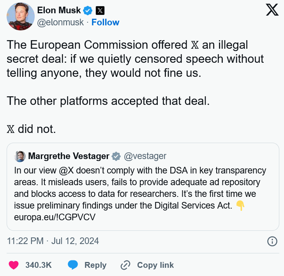Click Elon Musk's blue verified checkmark badge
Screen dimensions: 284x276
tap(88, 10)
